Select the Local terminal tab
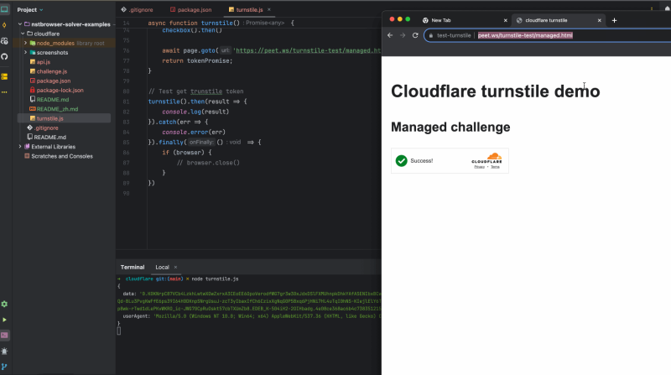This screenshot has height=375, width=671. click(x=162, y=267)
